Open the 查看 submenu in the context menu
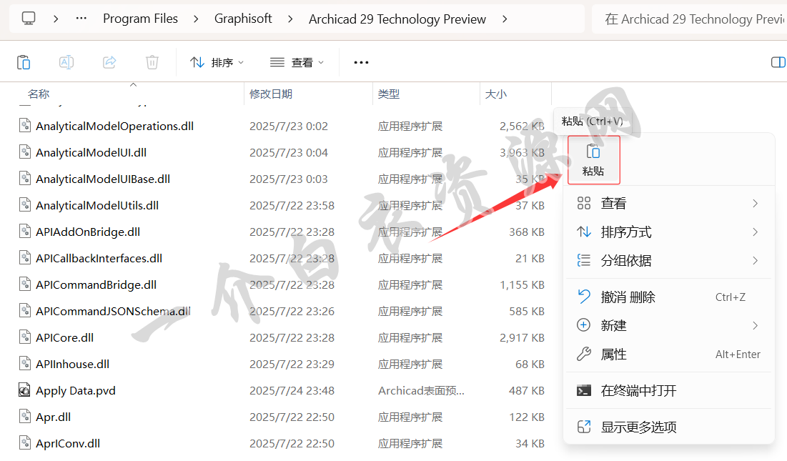Image resolution: width=787 pixels, height=461 pixels. point(669,203)
